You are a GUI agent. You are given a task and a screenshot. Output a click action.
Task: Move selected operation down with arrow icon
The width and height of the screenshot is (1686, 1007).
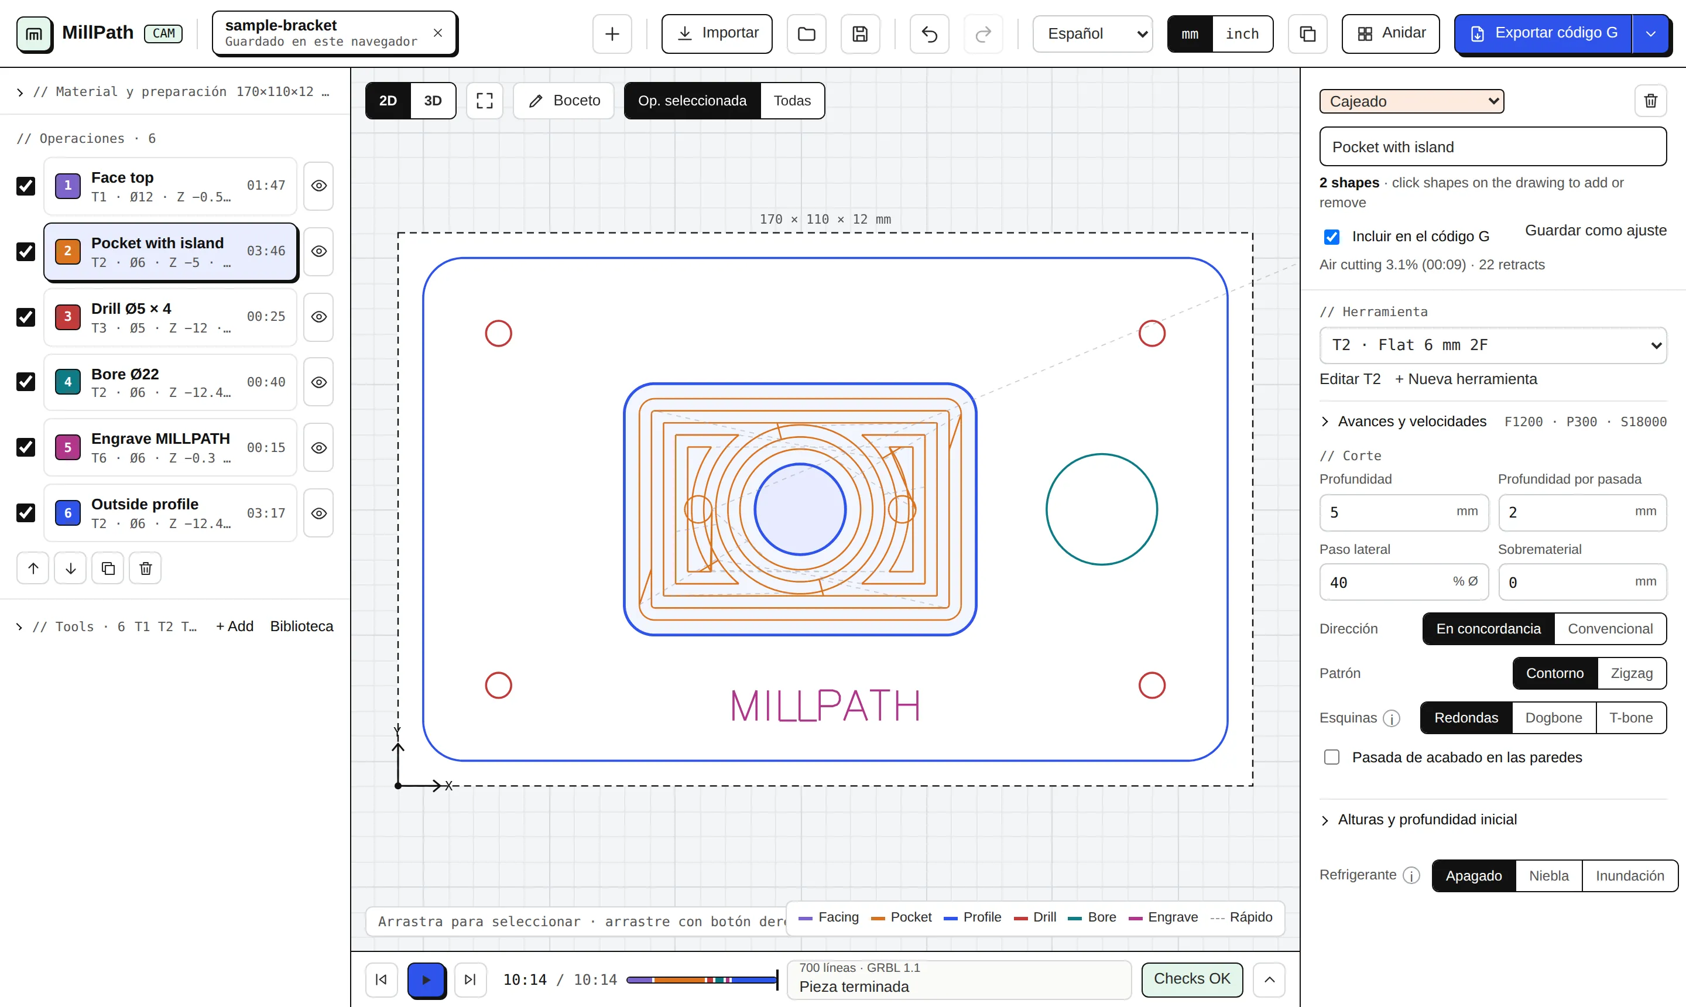coord(71,568)
